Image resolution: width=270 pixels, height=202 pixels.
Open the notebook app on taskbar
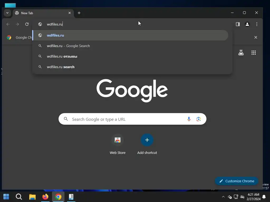click(71, 197)
